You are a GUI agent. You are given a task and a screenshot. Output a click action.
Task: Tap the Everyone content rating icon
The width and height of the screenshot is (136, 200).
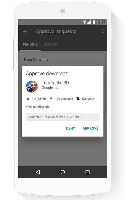(x=78, y=99)
